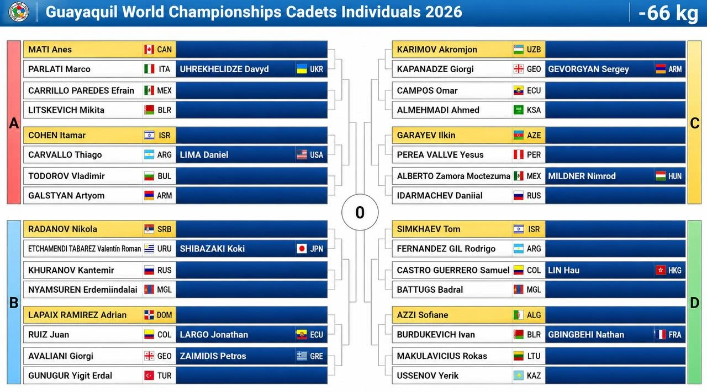Viewport: 707px width, 392px height.
Task: Select the MILDNER Nimrod bracket slot
Action: pyautogui.click(x=615, y=176)
